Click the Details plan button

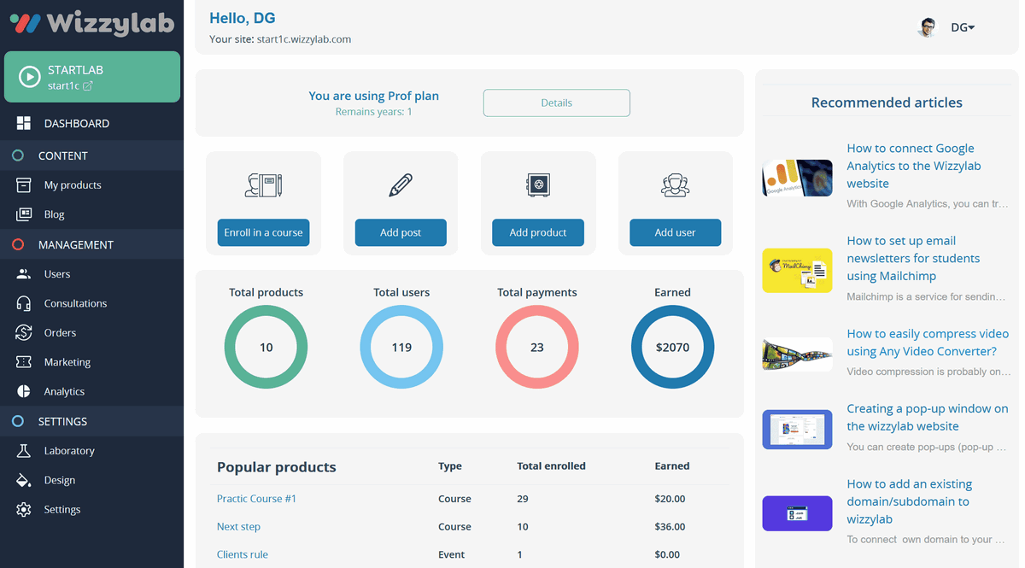[x=556, y=102]
